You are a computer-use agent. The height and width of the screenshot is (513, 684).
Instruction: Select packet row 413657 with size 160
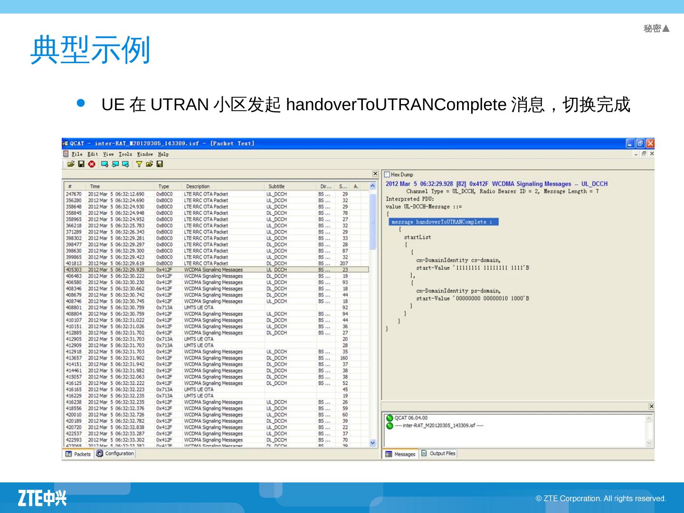pos(216,358)
